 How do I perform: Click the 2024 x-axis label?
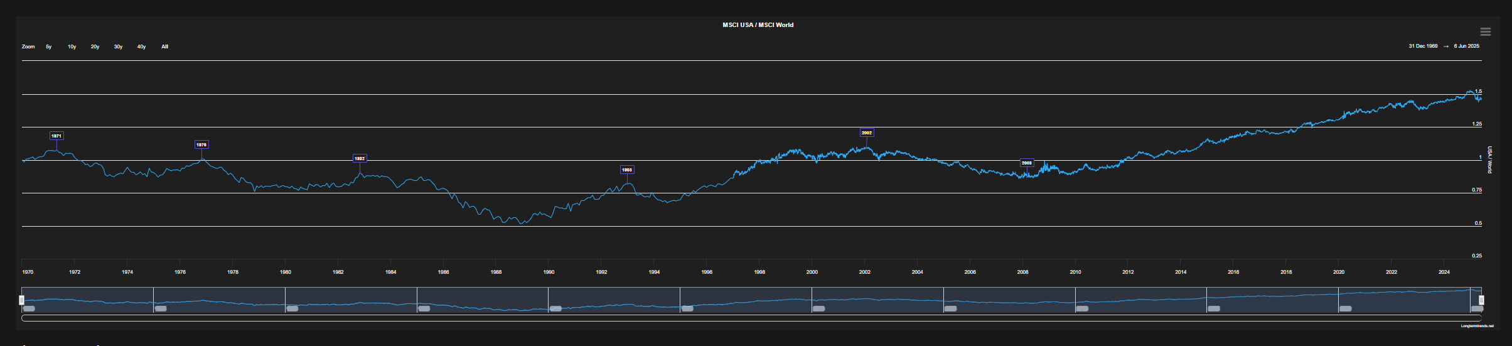[1444, 272]
